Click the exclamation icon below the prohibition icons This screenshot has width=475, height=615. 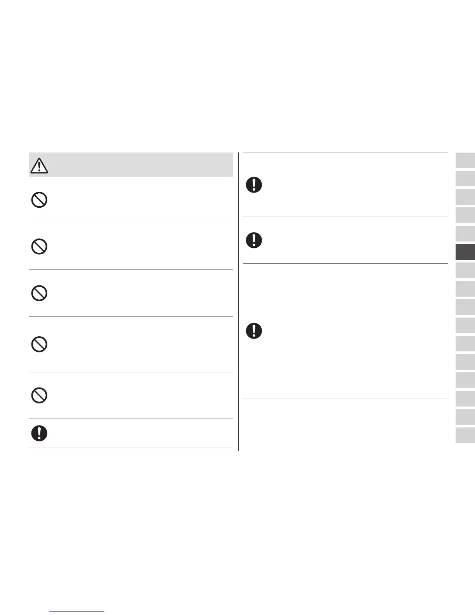39,433
